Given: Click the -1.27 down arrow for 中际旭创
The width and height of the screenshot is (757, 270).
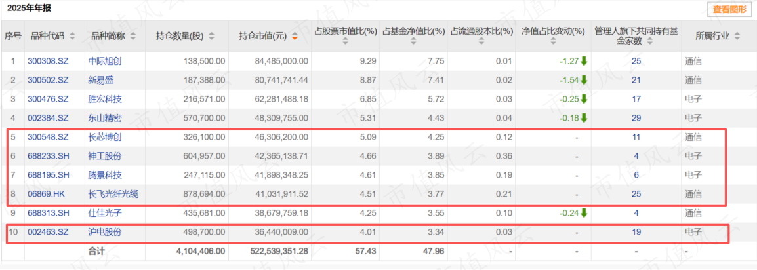Looking at the screenshot, I should coord(584,61).
